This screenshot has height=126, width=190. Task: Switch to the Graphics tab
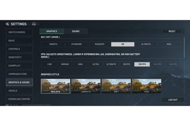pos(52,31)
